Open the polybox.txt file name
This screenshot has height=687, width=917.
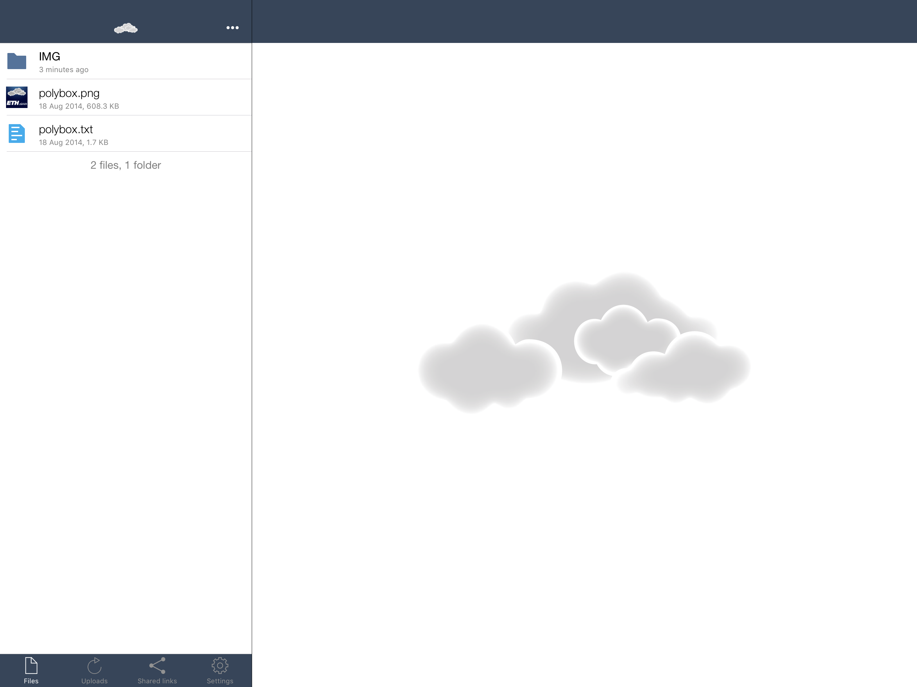pos(65,129)
